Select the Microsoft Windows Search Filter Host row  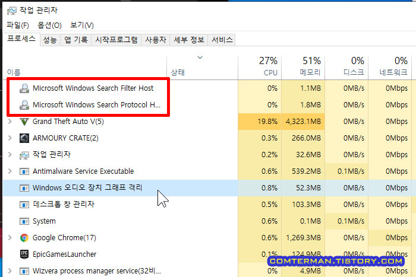(x=208, y=88)
